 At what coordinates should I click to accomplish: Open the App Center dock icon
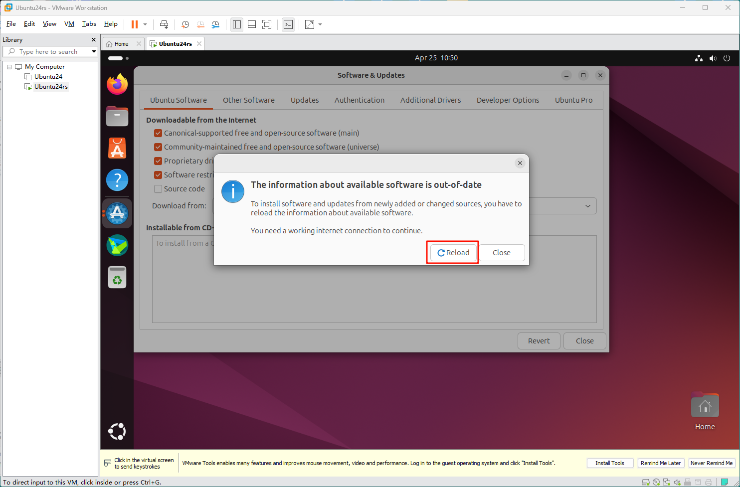coord(117,148)
